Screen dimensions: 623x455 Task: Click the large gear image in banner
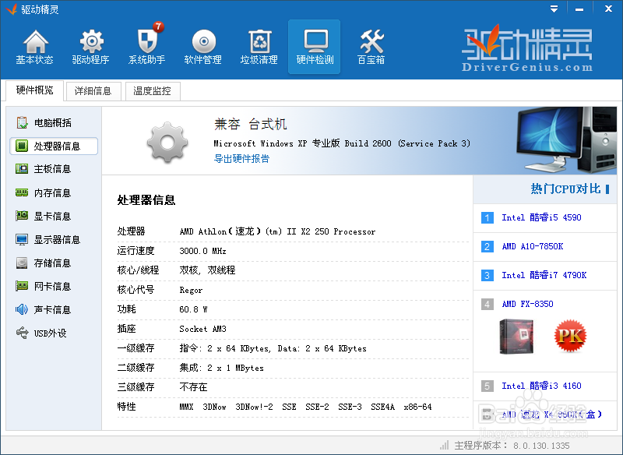tap(167, 143)
